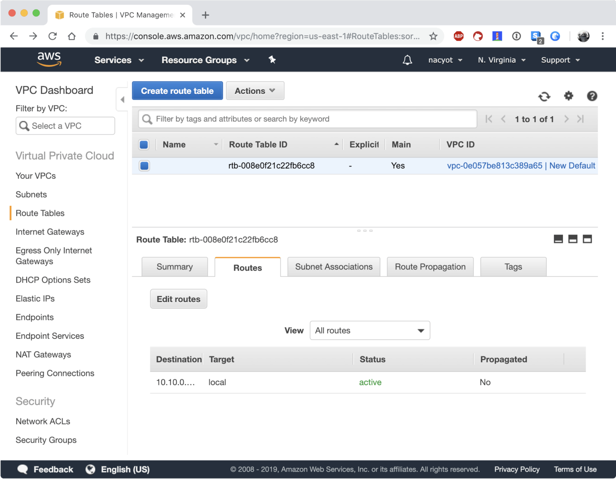Switch to the Routes tab
This screenshot has height=479, width=616.
pos(248,267)
